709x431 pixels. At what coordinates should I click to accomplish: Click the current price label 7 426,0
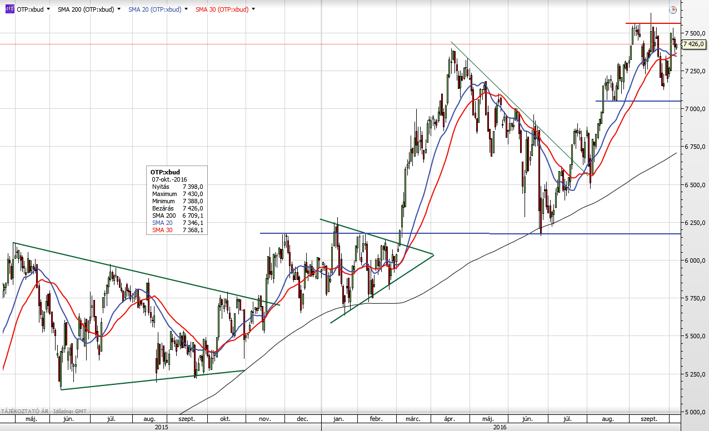[693, 44]
